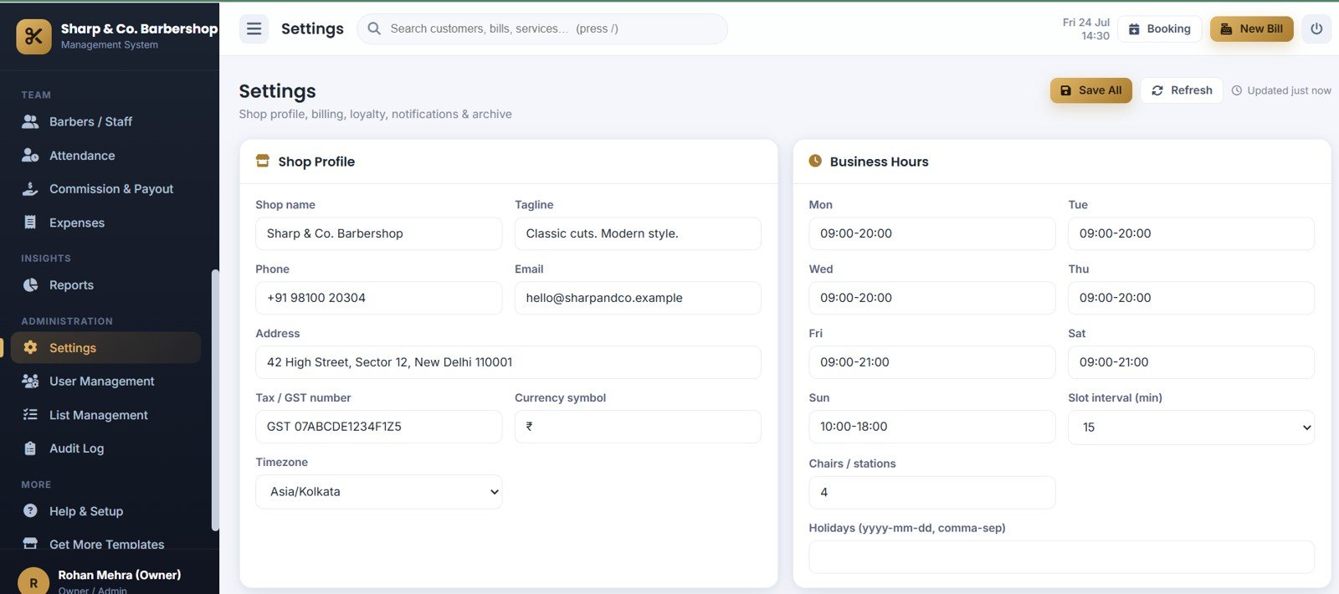The width and height of the screenshot is (1339, 594).
Task: Click the Chairs / stations field
Action: (932, 493)
